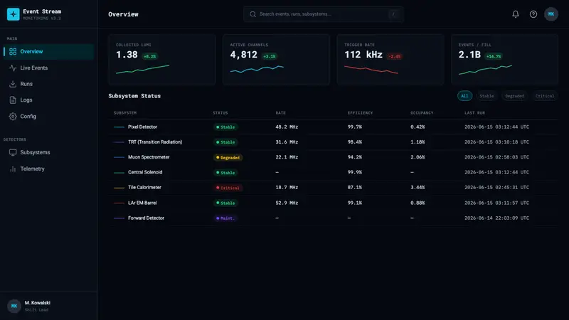Focus the search events input field
569x320 pixels.
(324, 14)
